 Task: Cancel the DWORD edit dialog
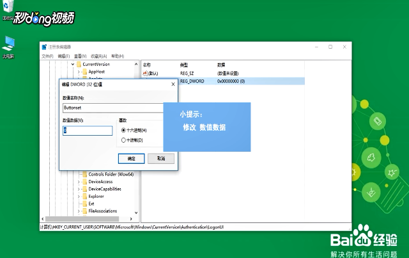click(161, 158)
